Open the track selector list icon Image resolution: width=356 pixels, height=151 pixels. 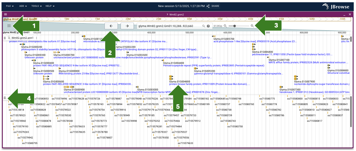(9, 25)
